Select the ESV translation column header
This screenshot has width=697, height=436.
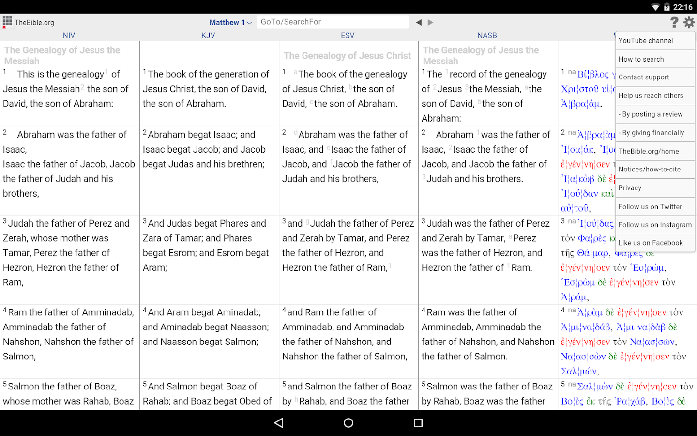pyautogui.click(x=348, y=35)
